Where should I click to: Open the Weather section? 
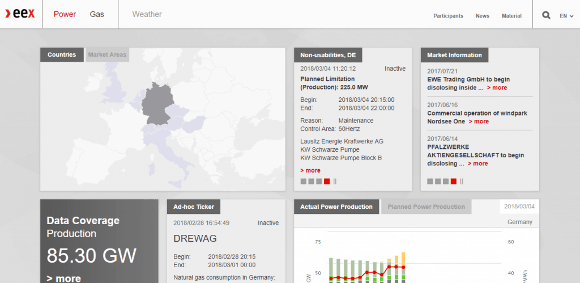pos(147,14)
